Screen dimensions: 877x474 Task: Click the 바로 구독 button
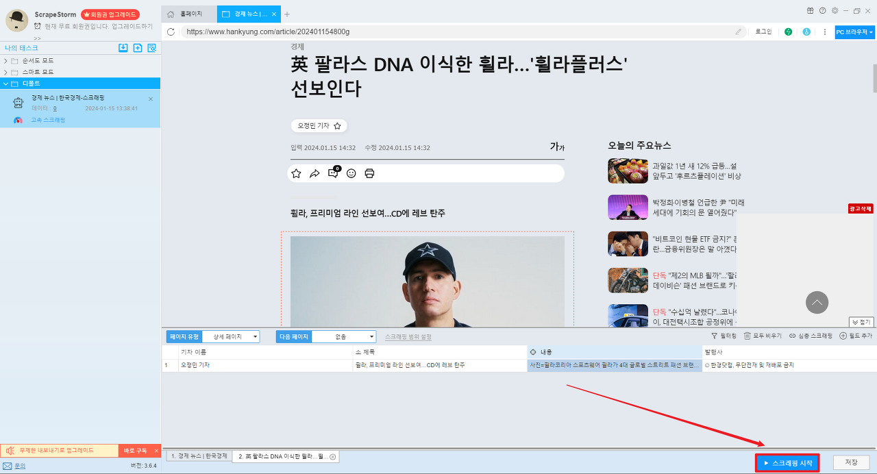click(x=135, y=450)
